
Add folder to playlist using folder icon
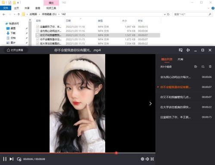tap(196, 67)
